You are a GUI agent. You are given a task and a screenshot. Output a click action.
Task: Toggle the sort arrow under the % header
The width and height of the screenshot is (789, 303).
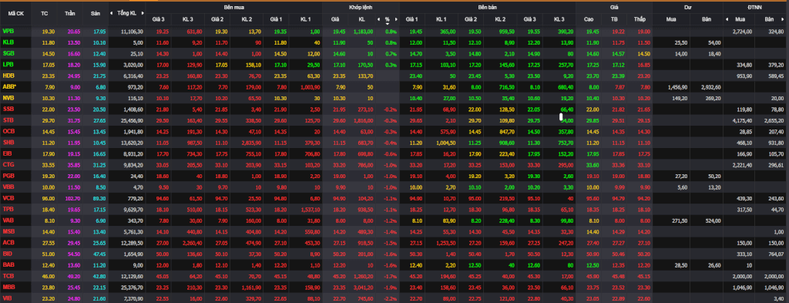click(388, 23)
